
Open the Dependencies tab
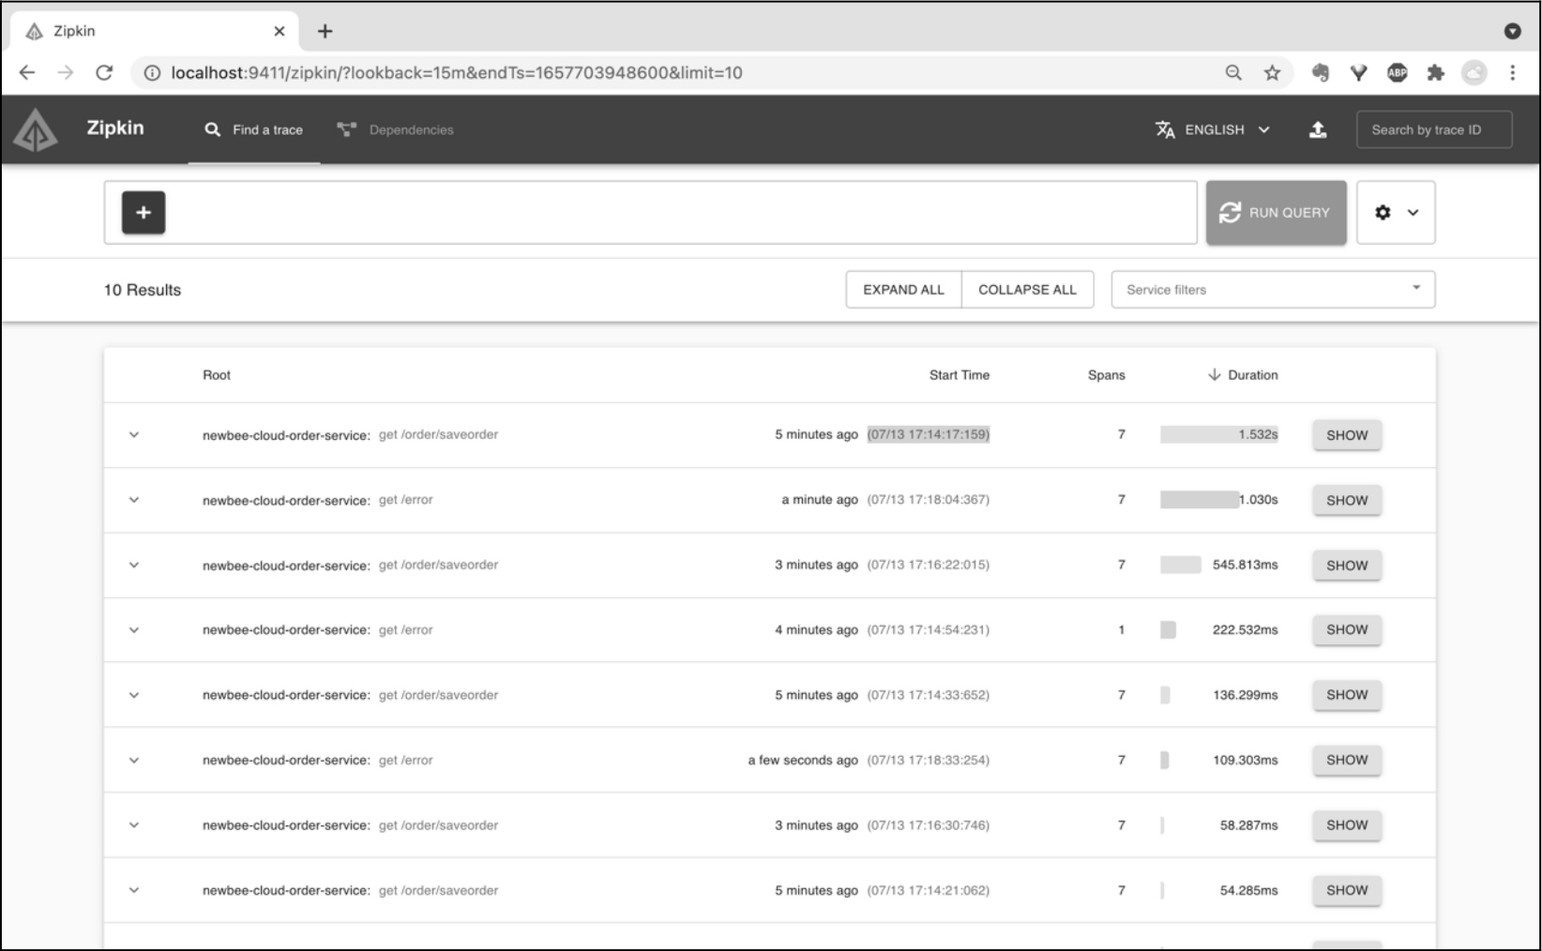pyautogui.click(x=395, y=129)
